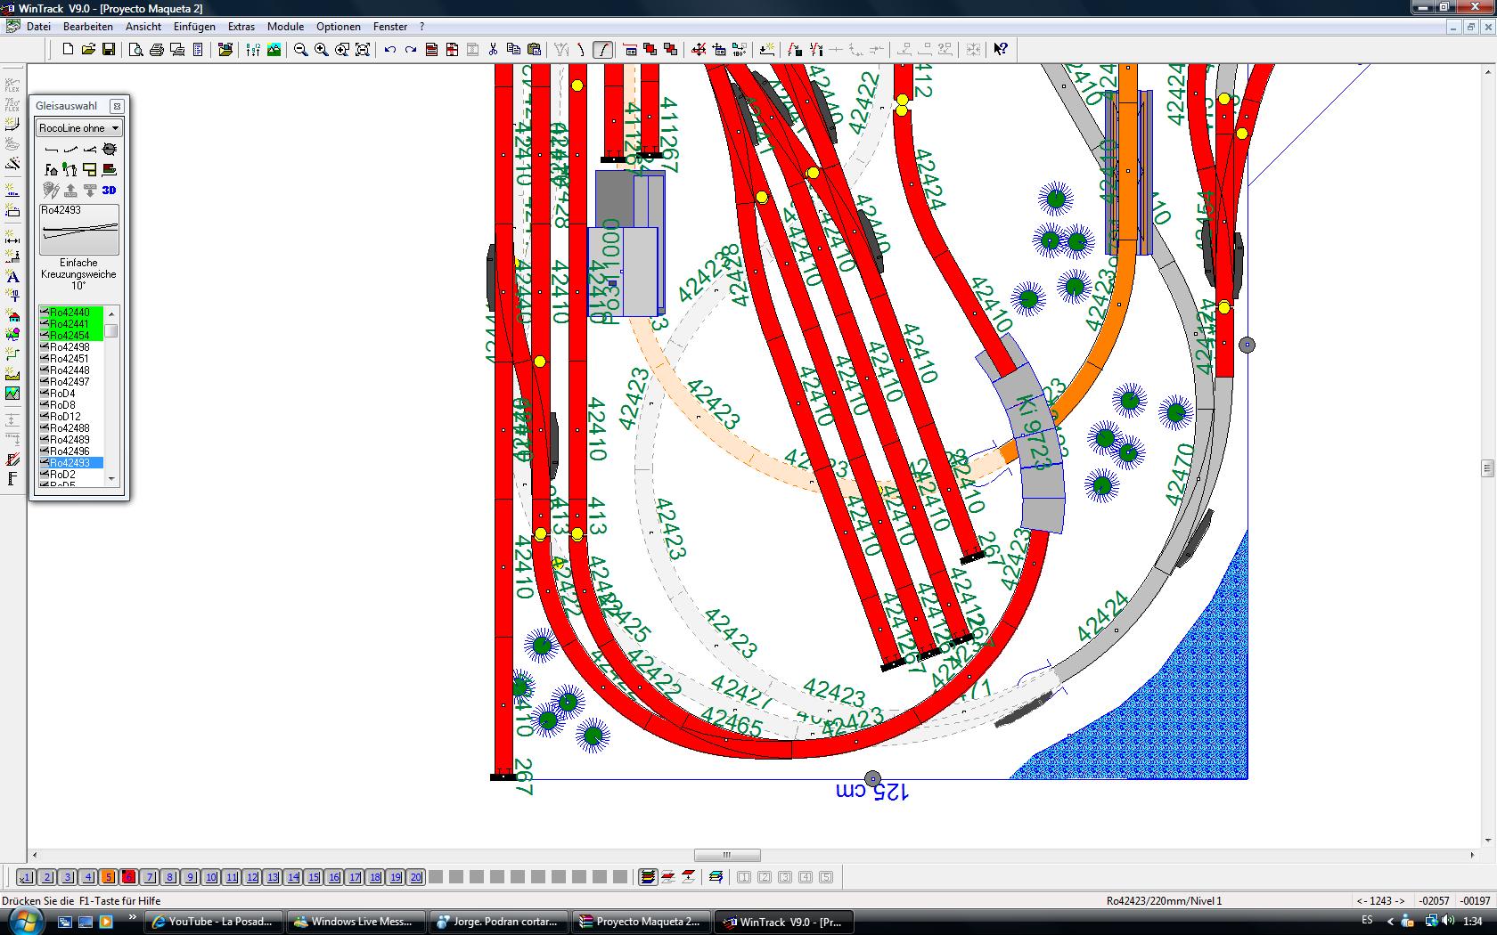Viewport: 1497px width, 935px height.
Task: Click the horizontal scrollbar thumb
Action: 727,855
